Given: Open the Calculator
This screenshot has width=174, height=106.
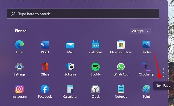Looking at the screenshot, I should [70, 89].
